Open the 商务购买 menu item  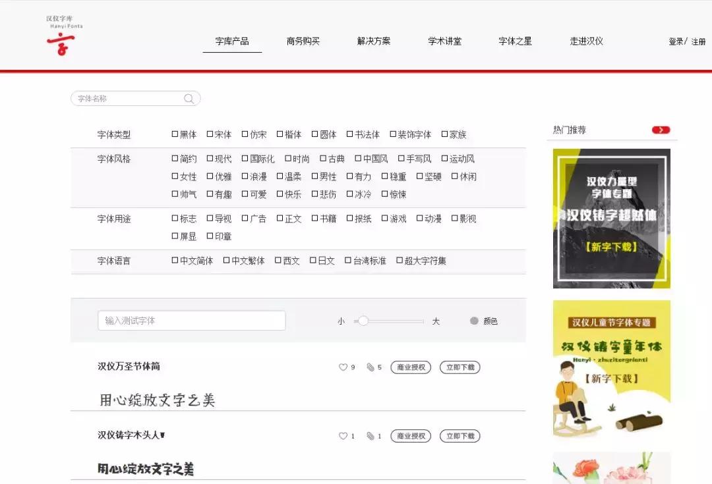[x=303, y=40]
